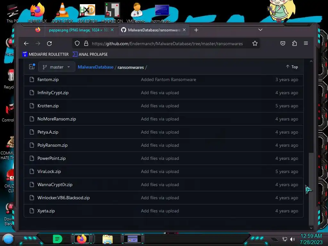The image size is (328, 246).
Task: Open the Extensions puzzle icon
Action: [294, 43]
